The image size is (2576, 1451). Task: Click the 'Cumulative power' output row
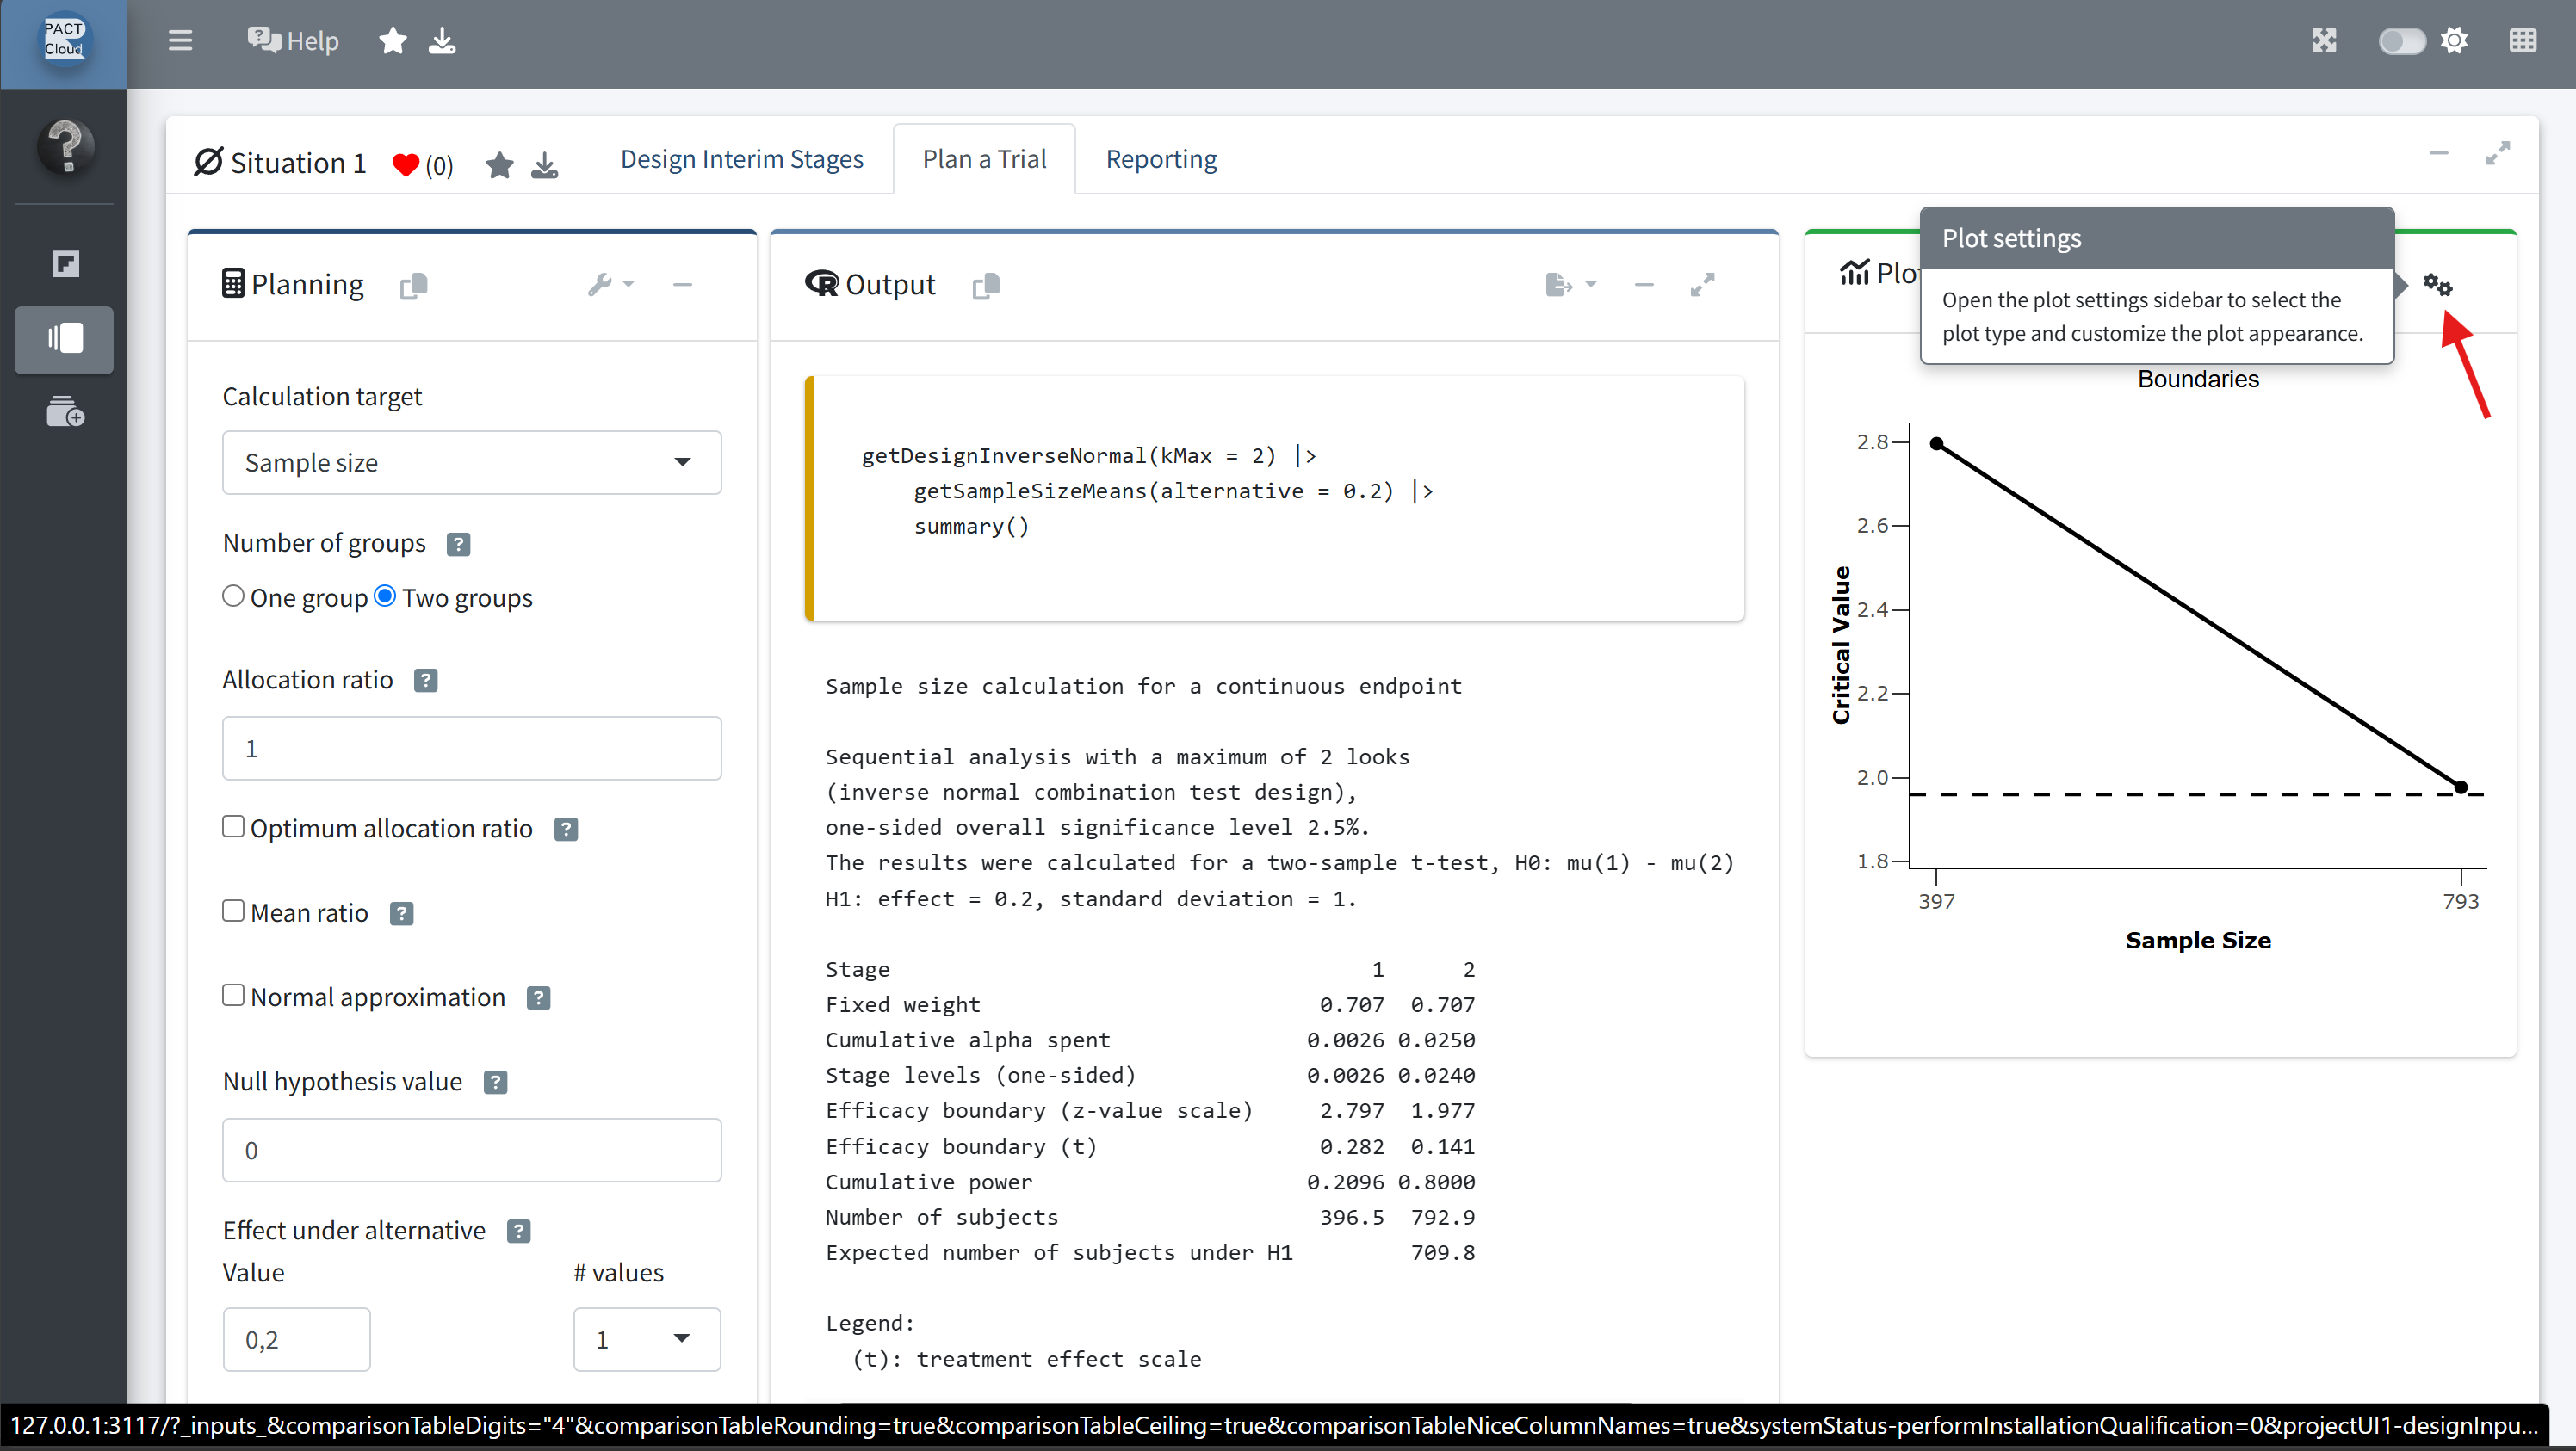click(x=1150, y=1182)
